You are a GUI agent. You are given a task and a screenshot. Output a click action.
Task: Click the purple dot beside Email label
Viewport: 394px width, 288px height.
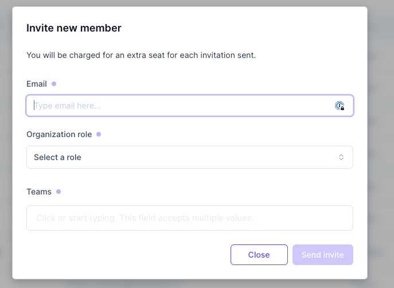(x=54, y=84)
